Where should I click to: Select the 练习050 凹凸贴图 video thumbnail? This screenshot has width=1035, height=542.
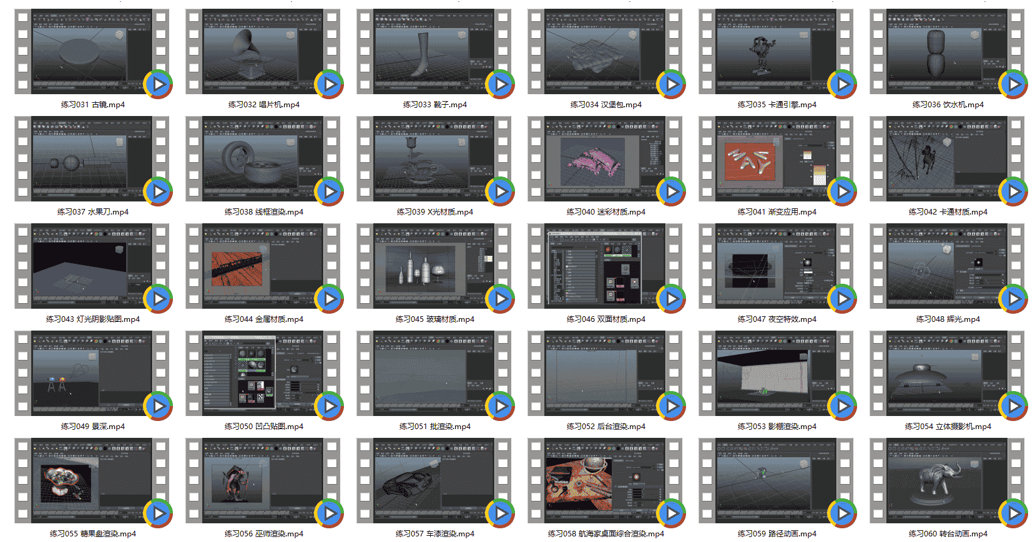[263, 374]
